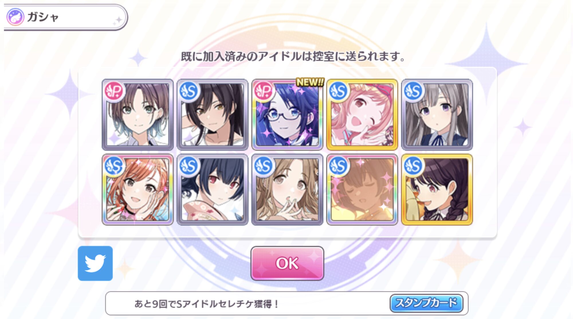Open the スタンプカード stamp card button

pyautogui.click(x=426, y=303)
